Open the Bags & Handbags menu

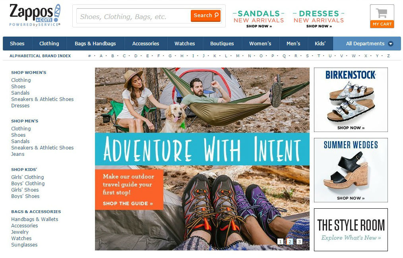pos(95,44)
